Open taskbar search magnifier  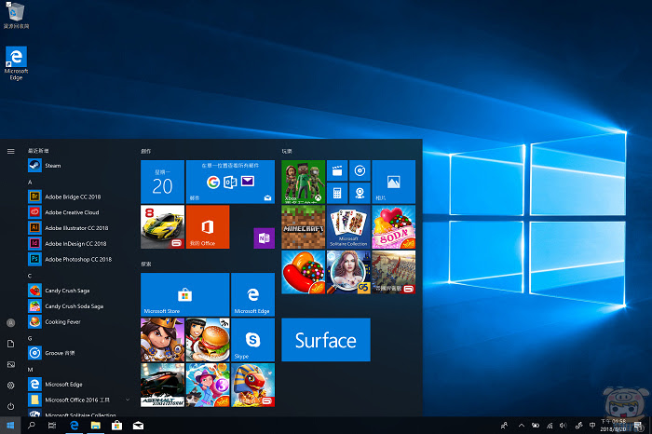click(31, 426)
